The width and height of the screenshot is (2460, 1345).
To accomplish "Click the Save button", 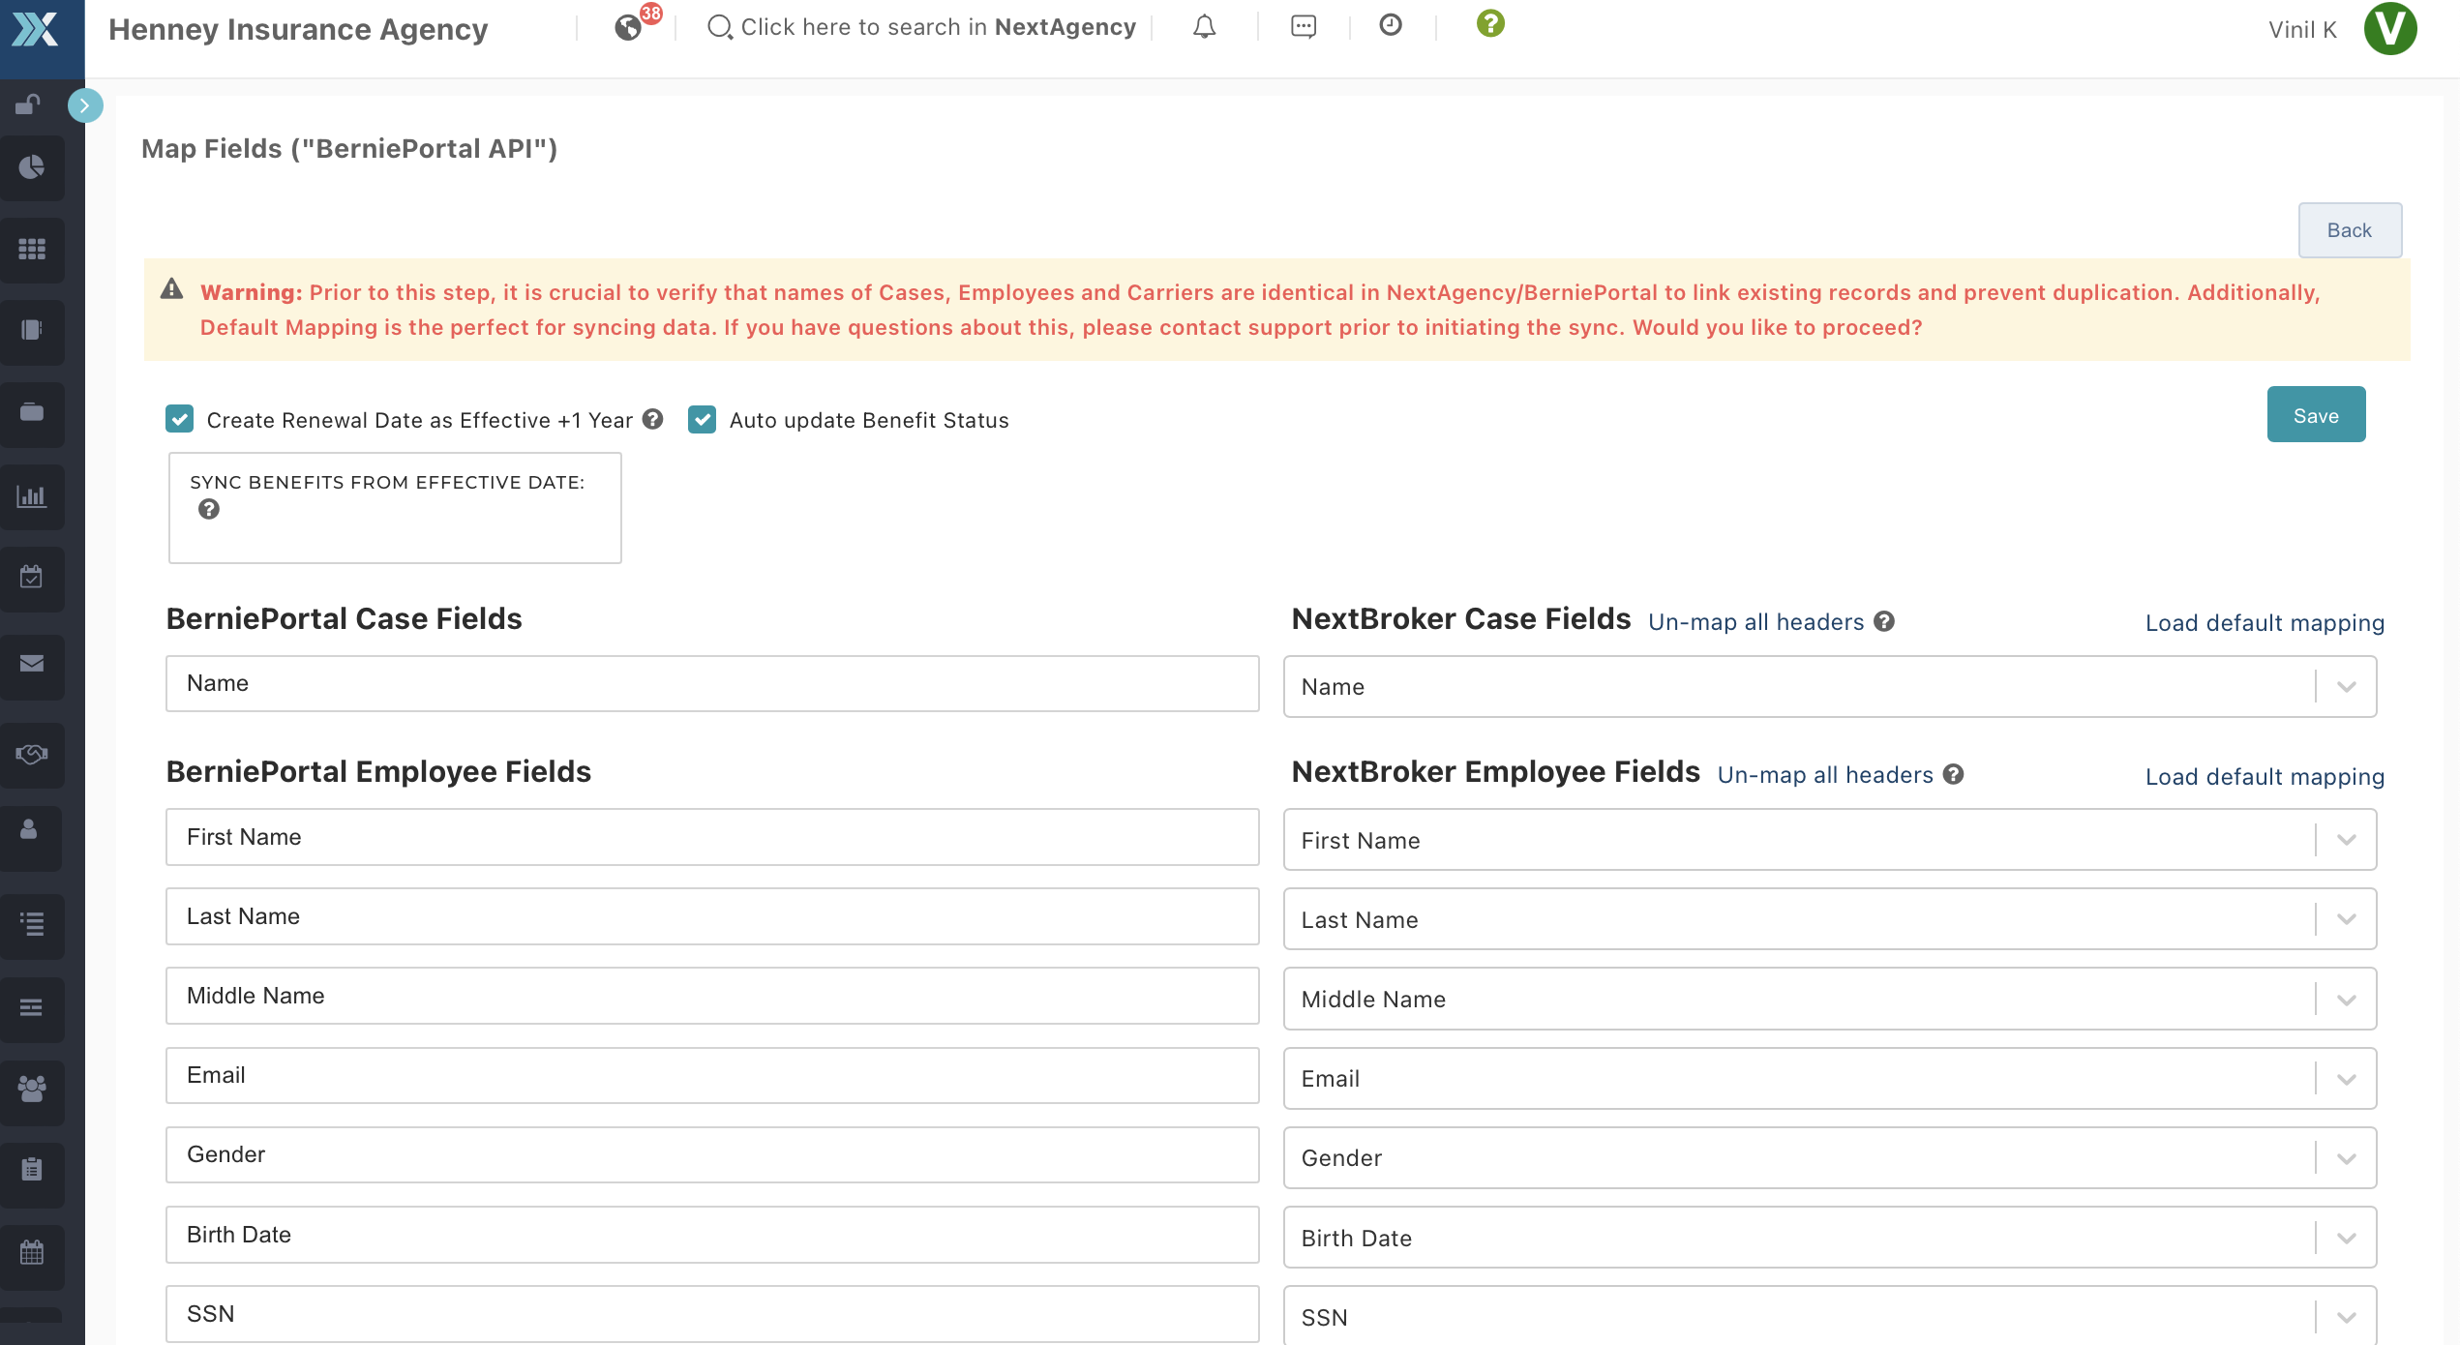I will click(x=2316, y=414).
